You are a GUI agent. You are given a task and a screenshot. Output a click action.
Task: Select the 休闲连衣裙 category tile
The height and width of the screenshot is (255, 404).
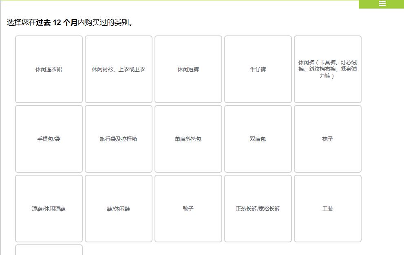point(49,69)
